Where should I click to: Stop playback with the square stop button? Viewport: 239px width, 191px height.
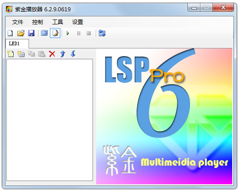coord(89,33)
